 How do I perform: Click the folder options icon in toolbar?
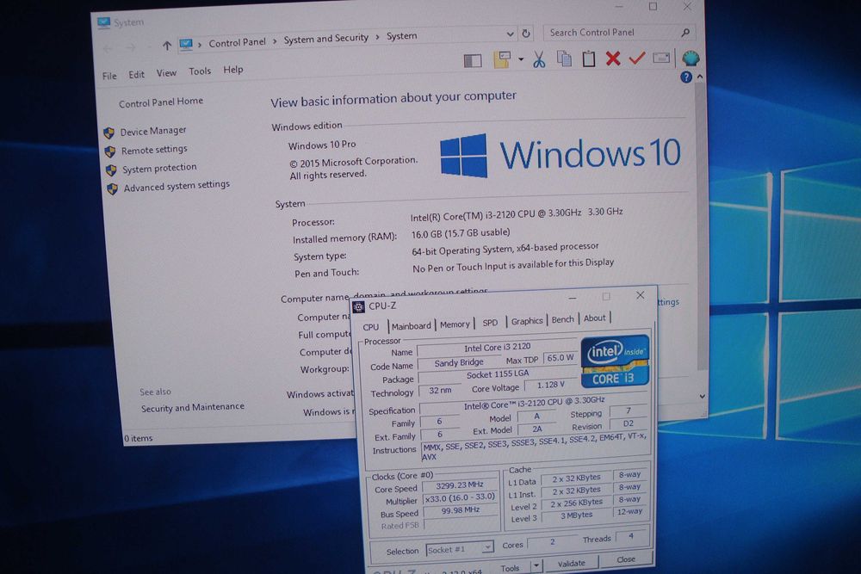[x=502, y=59]
